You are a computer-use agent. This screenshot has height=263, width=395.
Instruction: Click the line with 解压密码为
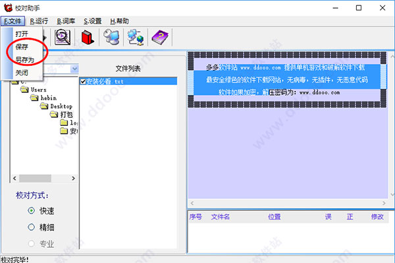pyautogui.click(x=279, y=92)
